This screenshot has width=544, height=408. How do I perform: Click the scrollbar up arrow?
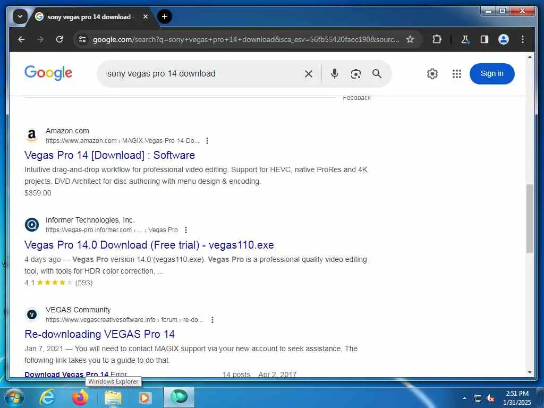click(x=530, y=57)
